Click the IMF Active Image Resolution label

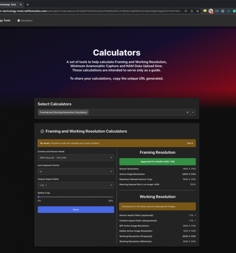(x=134, y=226)
